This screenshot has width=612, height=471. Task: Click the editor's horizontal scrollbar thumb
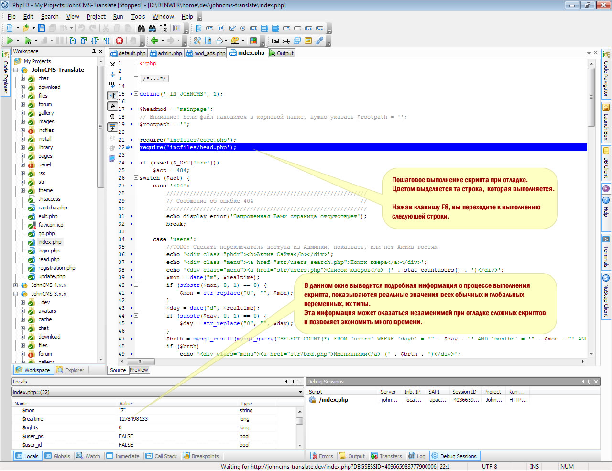coord(140,361)
